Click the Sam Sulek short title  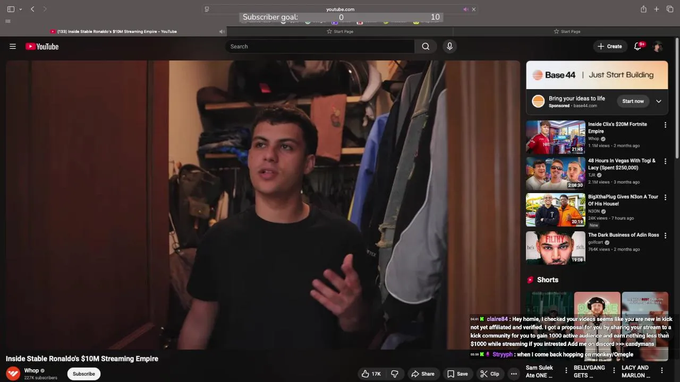(x=539, y=371)
